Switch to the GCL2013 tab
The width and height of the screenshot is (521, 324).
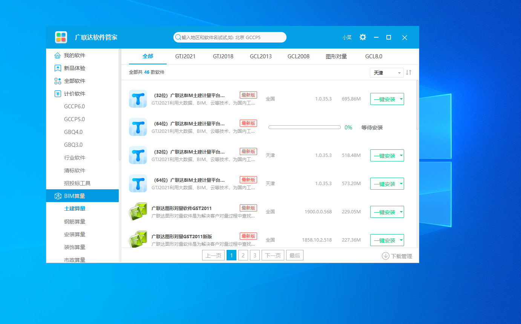pos(261,56)
